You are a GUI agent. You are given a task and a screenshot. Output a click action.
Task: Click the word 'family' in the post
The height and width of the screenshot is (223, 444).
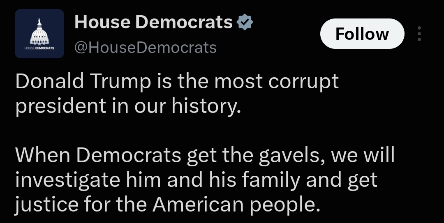(271, 180)
